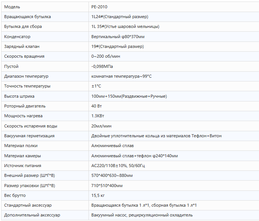
Task: Click the 'Стандартный аксессуар' label
Action: 28,206
